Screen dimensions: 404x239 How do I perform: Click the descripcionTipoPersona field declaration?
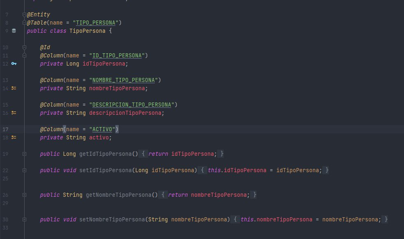[x=125, y=113]
